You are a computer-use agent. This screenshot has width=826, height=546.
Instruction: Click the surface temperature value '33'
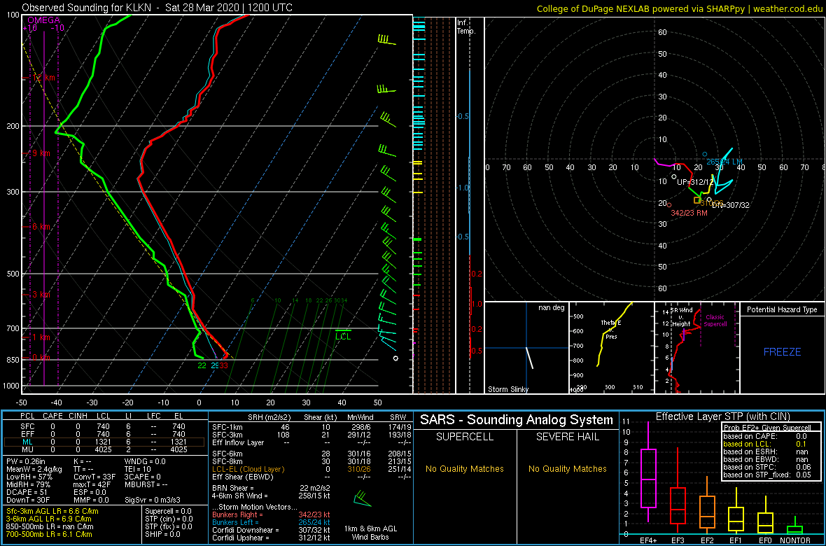(x=223, y=366)
